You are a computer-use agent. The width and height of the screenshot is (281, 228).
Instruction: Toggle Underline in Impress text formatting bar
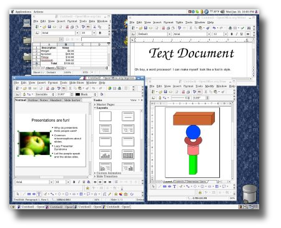[84, 182]
